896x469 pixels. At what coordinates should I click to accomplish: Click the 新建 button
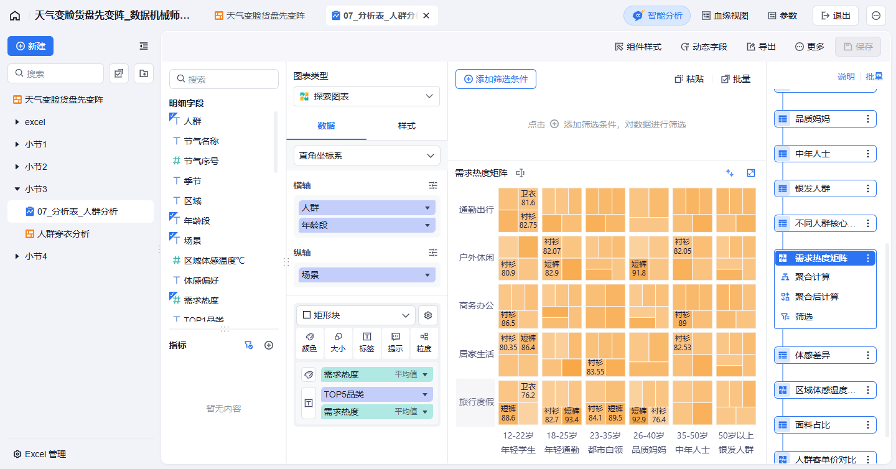30,46
